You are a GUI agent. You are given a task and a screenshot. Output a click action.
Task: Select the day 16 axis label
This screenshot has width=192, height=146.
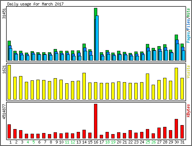click(x=96, y=142)
